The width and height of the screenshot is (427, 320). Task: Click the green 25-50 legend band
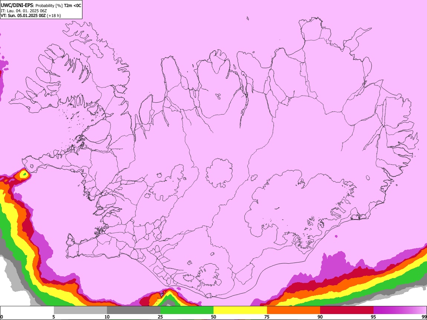[187, 310]
